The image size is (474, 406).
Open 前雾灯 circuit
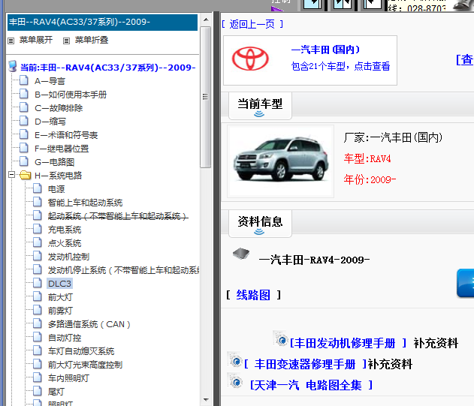[x=60, y=311]
